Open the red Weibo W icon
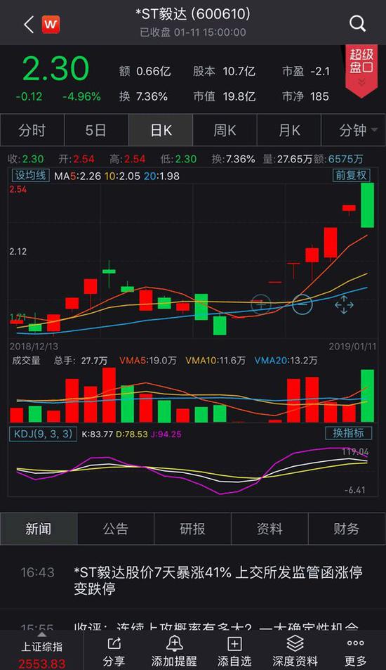This screenshot has height=670, width=386. coord(51,25)
